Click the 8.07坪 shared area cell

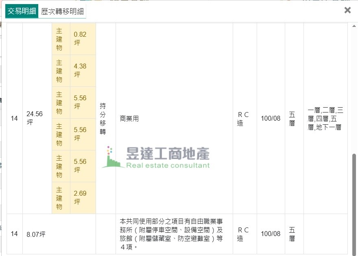pyautogui.click(x=36, y=234)
